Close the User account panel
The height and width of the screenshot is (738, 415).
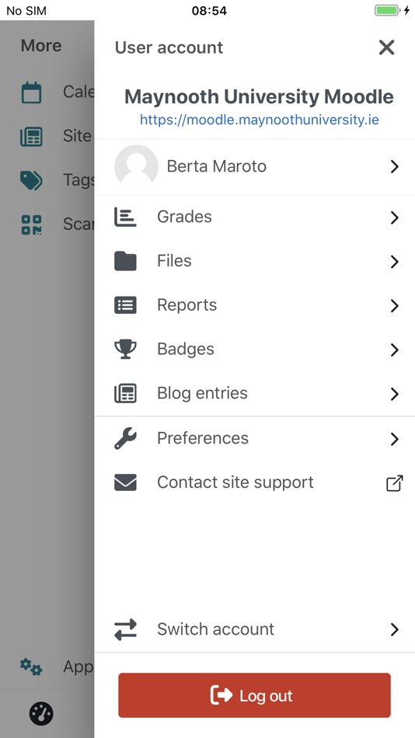point(387,47)
